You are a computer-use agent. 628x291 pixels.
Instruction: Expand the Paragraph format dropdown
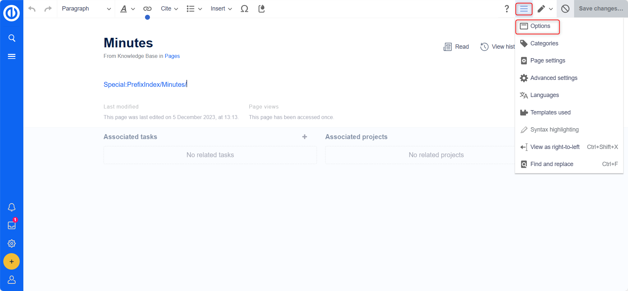[x=86, y=9]
